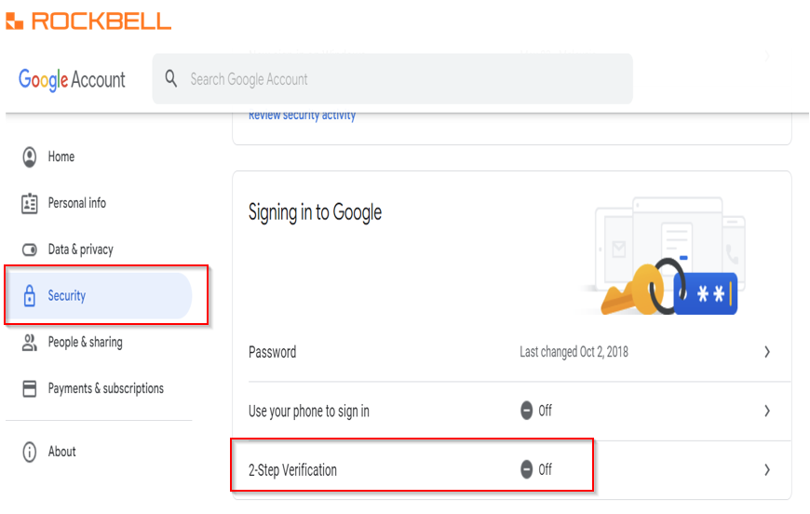This screenshot has width=810, height=514.
Task: Click Off status text for 2-Step Verification
Action: tap(545, 469)
